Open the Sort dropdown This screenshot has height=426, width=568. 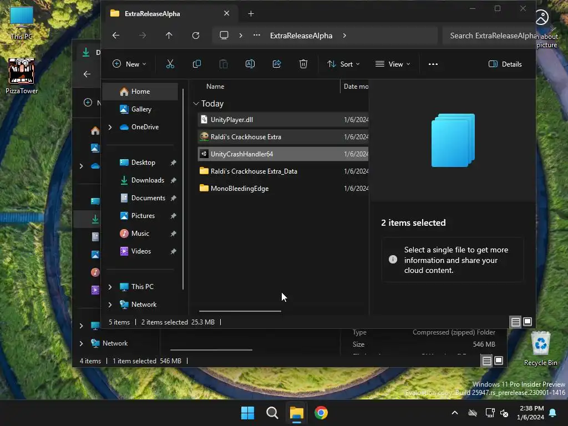pos(343,64)
